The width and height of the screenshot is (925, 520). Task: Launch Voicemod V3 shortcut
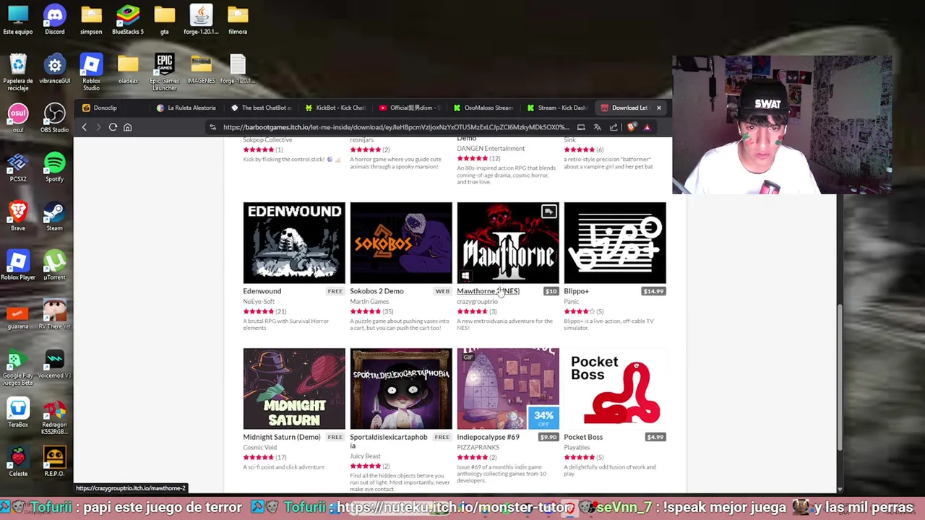54,363
